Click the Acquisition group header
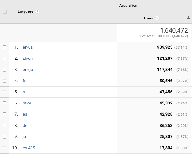The height and width of the screenshot is (154, 192). coord(128,5)
